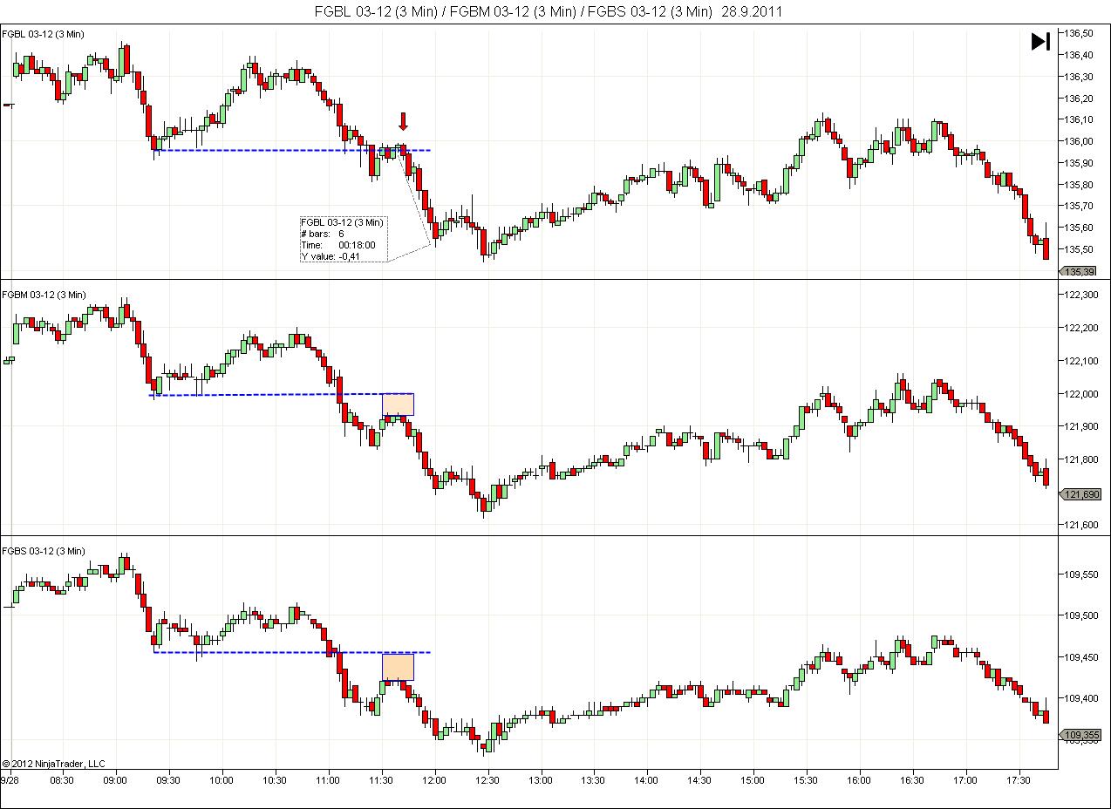Image resolution: width=1111 pixels, height=809 pixels.
Task: Click the 13:00 time axis label
Action: pyautogui.click(x=541, y=780)
